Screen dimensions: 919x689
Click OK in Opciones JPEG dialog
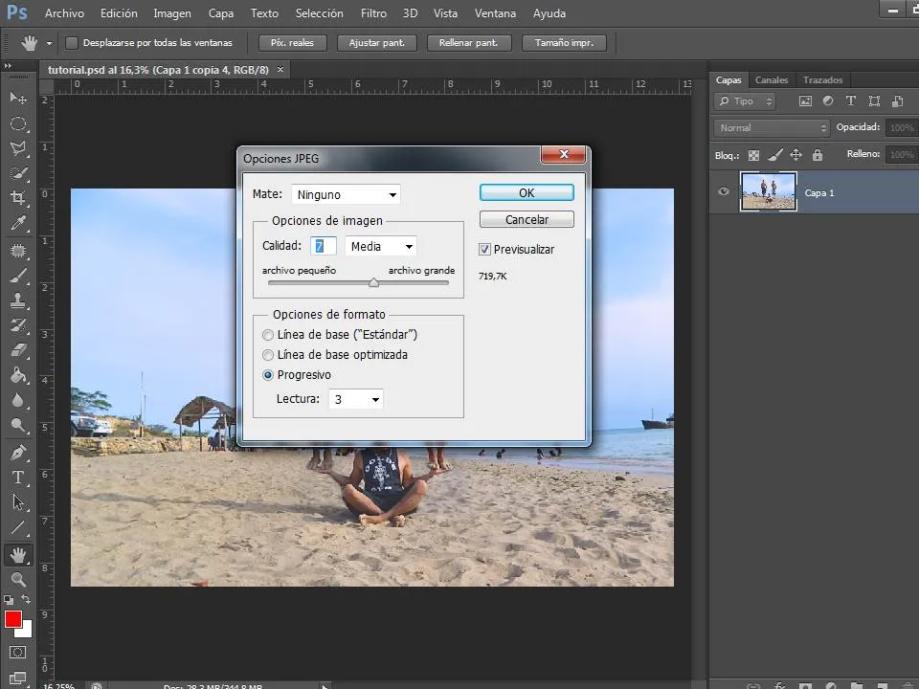527,192
